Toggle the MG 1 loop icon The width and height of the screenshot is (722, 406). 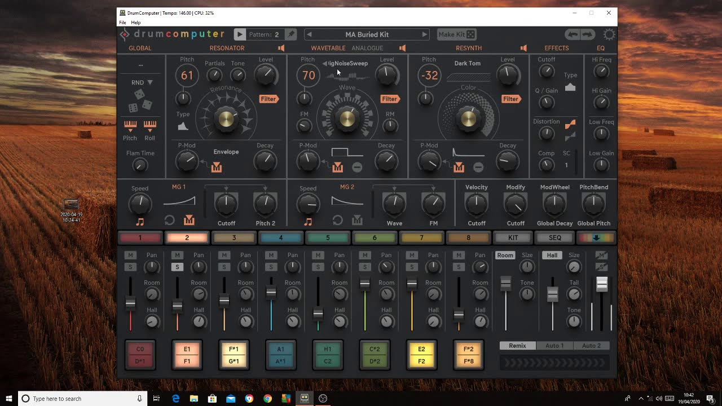169,220
